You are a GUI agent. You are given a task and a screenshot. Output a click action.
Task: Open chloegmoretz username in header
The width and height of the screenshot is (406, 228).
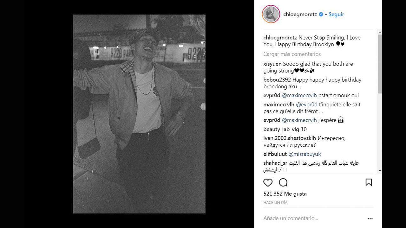[300, 14]
